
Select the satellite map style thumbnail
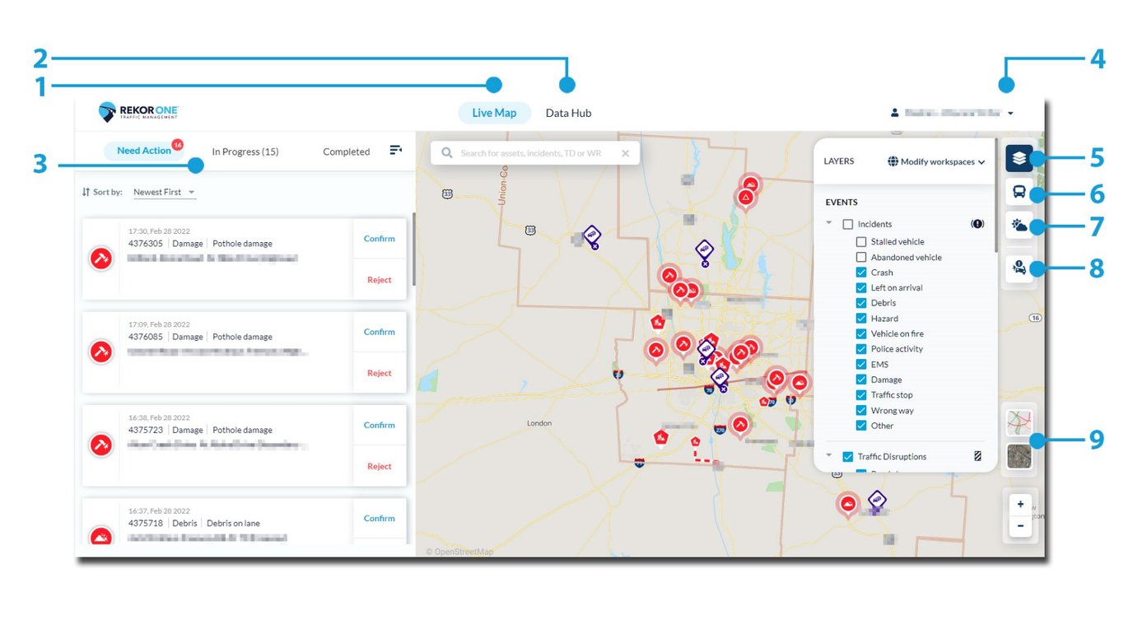coord(1019,457)
